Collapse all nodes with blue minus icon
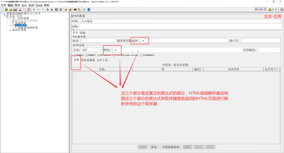Image resolution: width=284 pixels, height=153 pixels. (38, 10)
